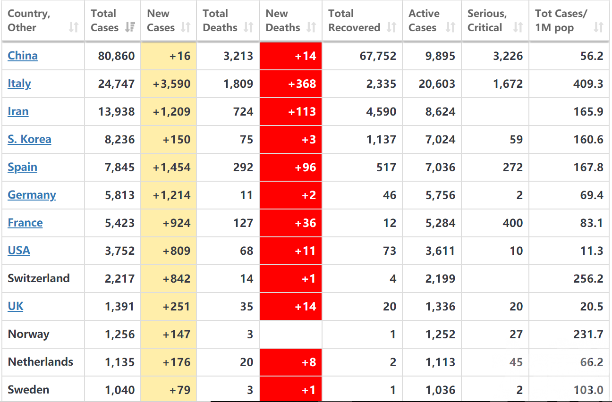Screen dimensions: 612x402
Task: Click Spain's new deaths +96 cell
Action: pos(291,167)
